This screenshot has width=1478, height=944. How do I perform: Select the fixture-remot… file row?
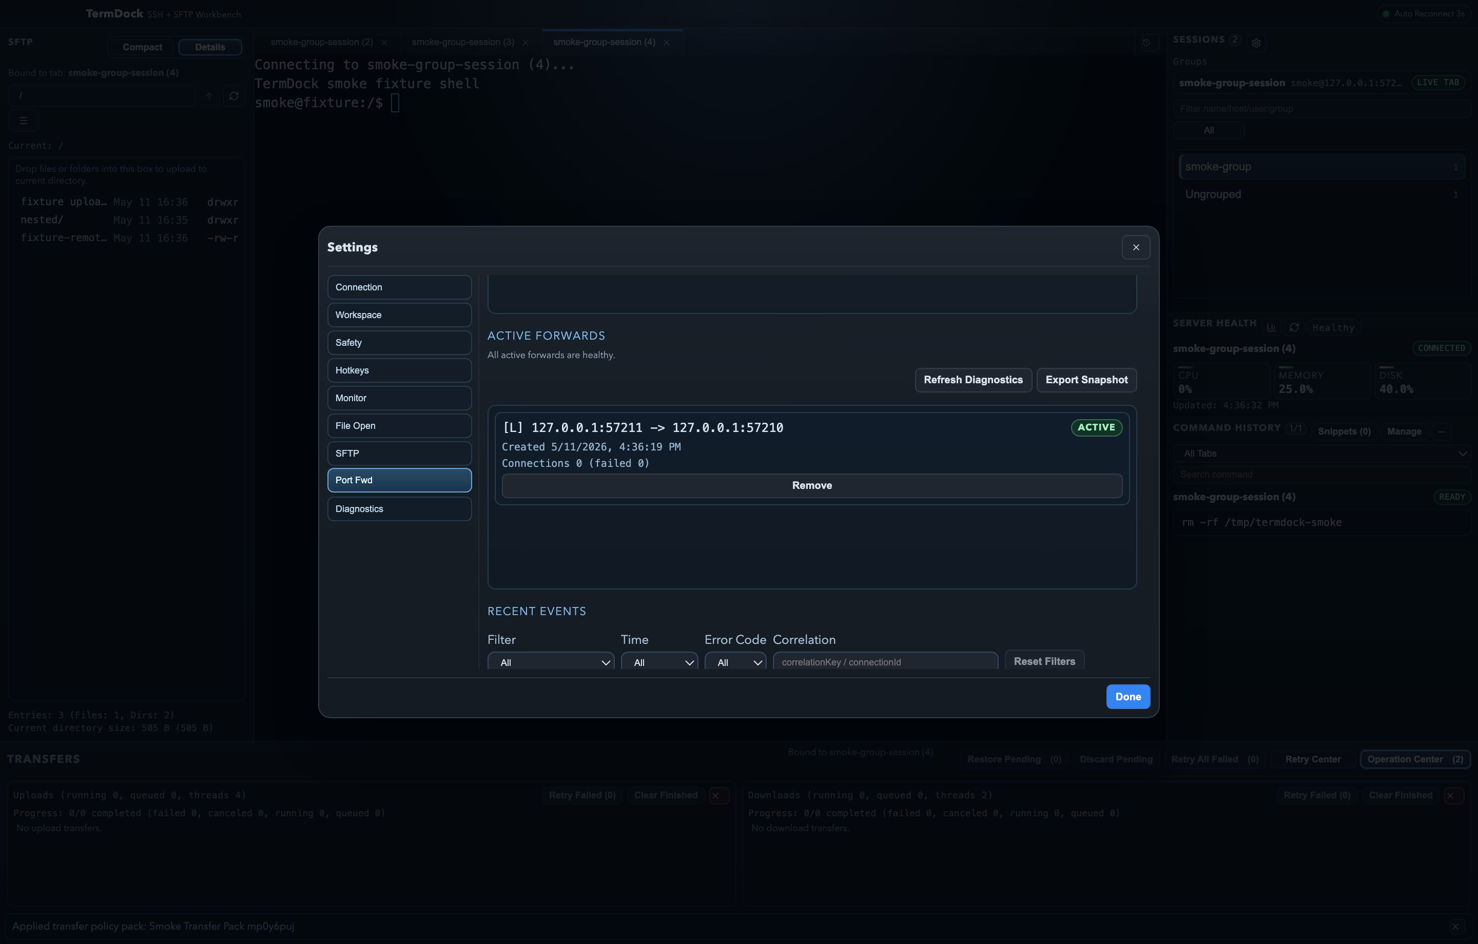pyautogui.click(x=129, y=238)
